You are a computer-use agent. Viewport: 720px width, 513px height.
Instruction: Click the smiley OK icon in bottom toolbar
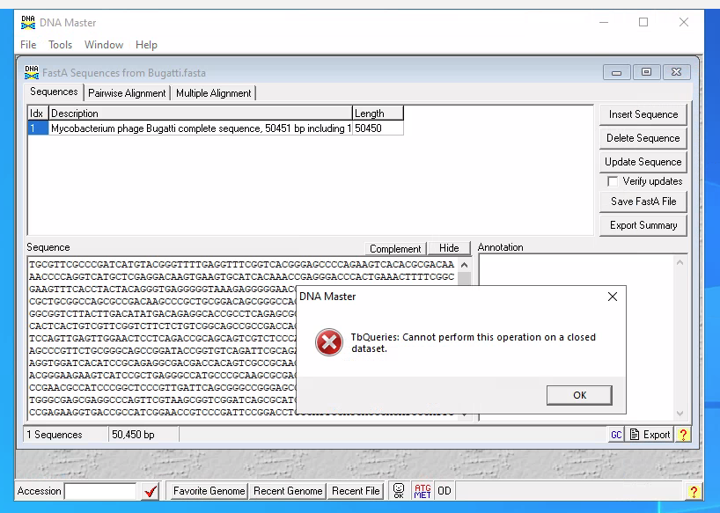point(399,491)
